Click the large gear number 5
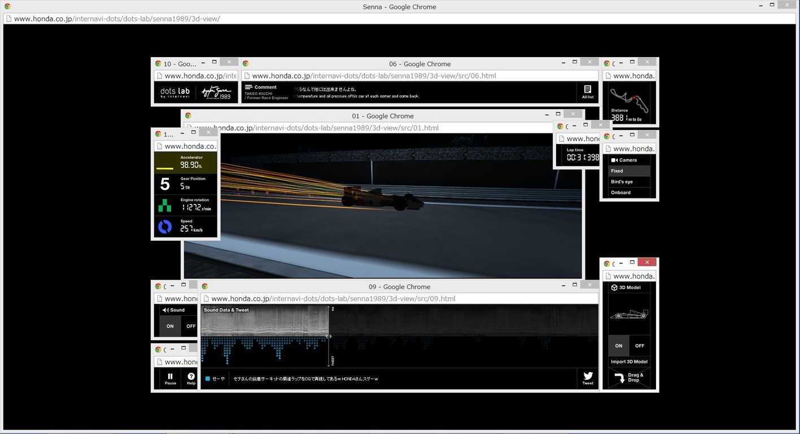The width and height of the screenshot is (800, 434). tap(165, 184)
